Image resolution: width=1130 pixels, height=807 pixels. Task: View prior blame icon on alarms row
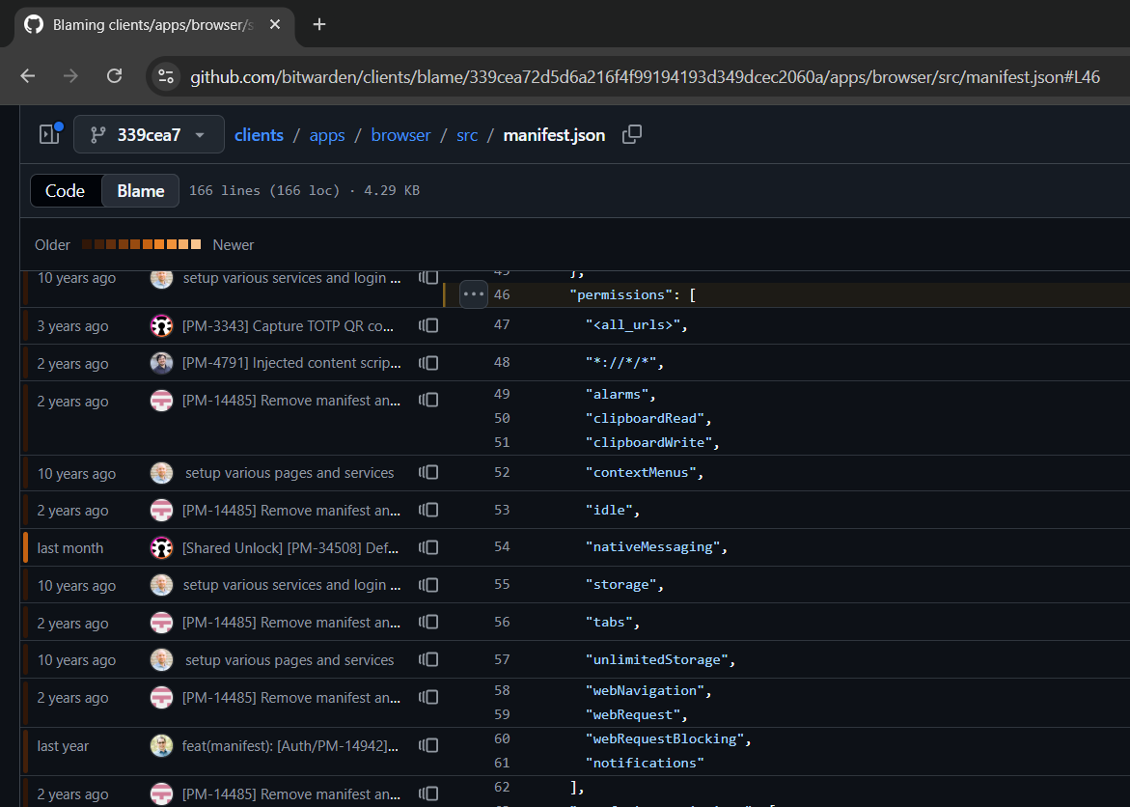point(428,401)
